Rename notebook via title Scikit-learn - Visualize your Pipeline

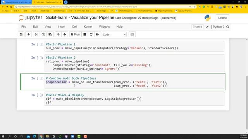[80, 17]
